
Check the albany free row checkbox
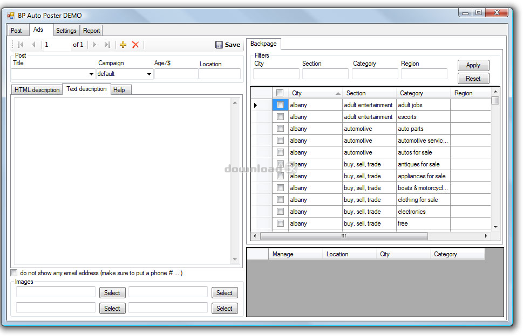pos(281,223)
